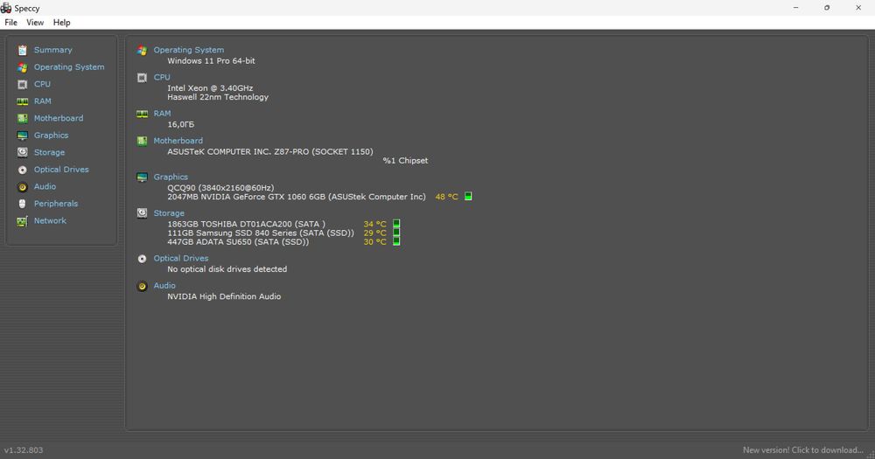
Task: Click monitor icon beside Graphics heading
Action: (x=143, y=177)
